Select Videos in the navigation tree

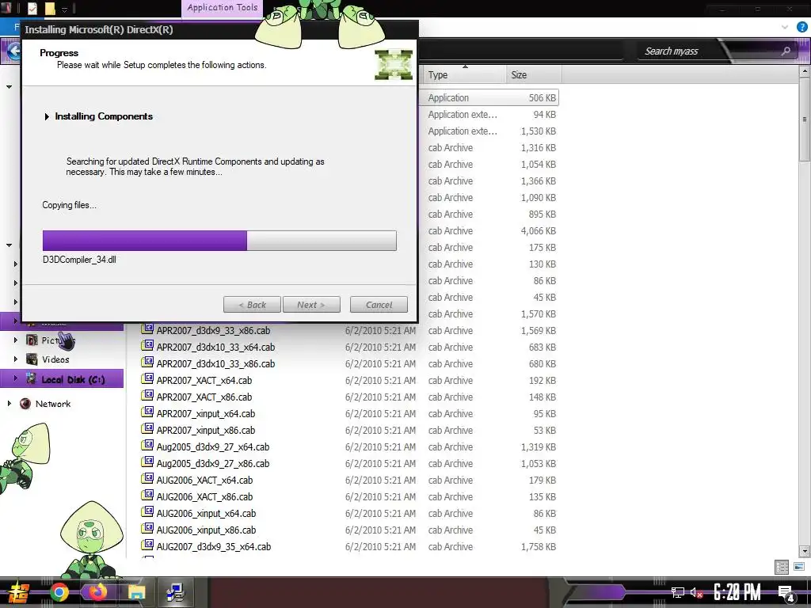55,359
